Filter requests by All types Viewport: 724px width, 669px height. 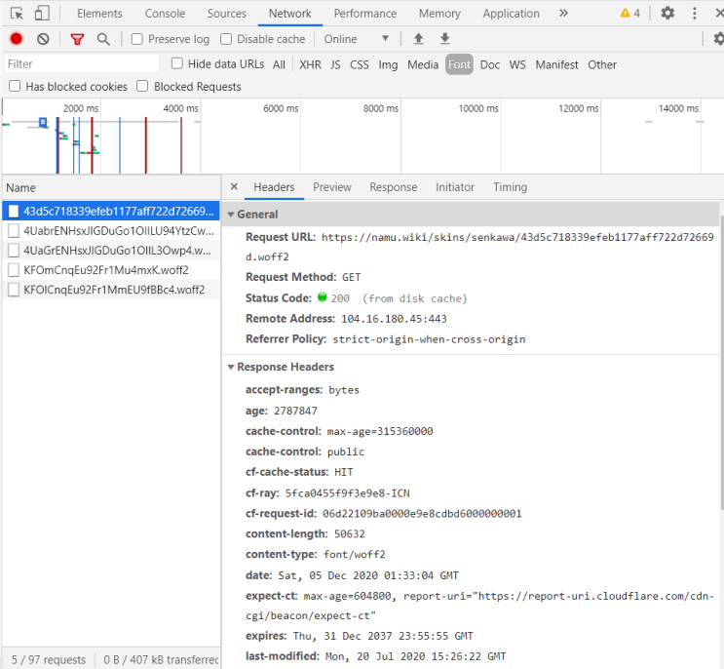pos(279,64)
